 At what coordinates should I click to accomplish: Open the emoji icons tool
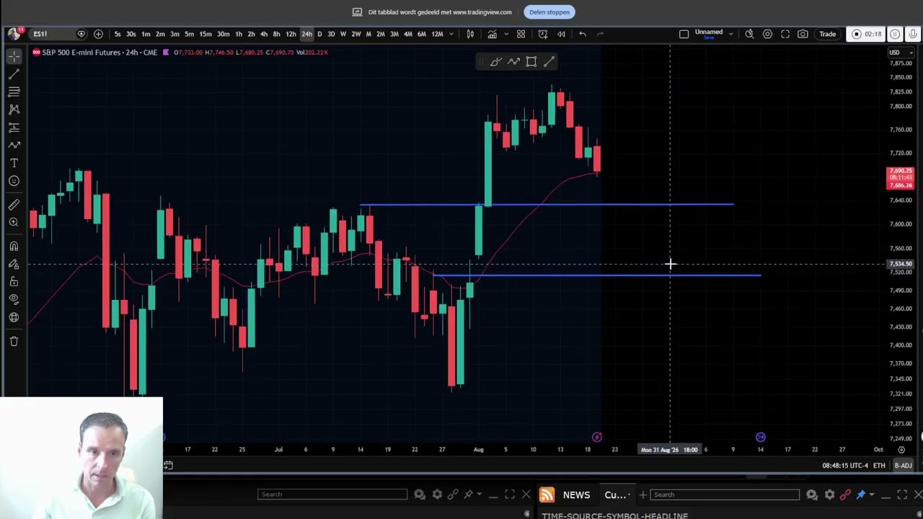[14, 181]
